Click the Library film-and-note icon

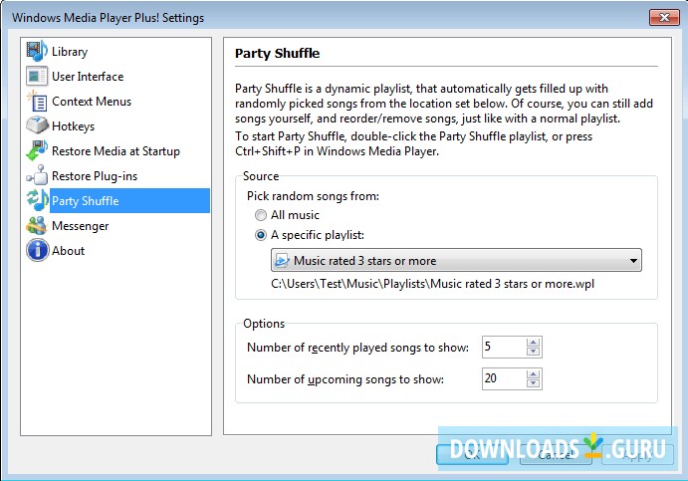tap(37, 51)
